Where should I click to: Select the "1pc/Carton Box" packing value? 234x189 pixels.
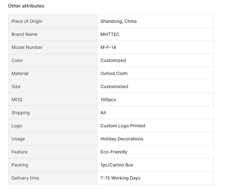pos(117,165)
